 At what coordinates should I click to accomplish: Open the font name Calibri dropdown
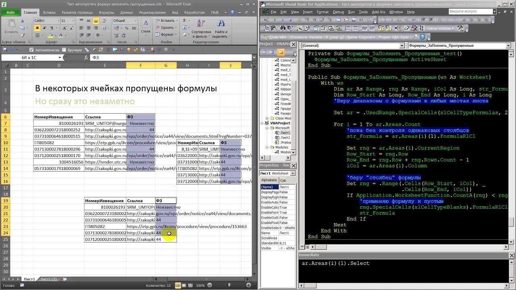tap(58, 21)
